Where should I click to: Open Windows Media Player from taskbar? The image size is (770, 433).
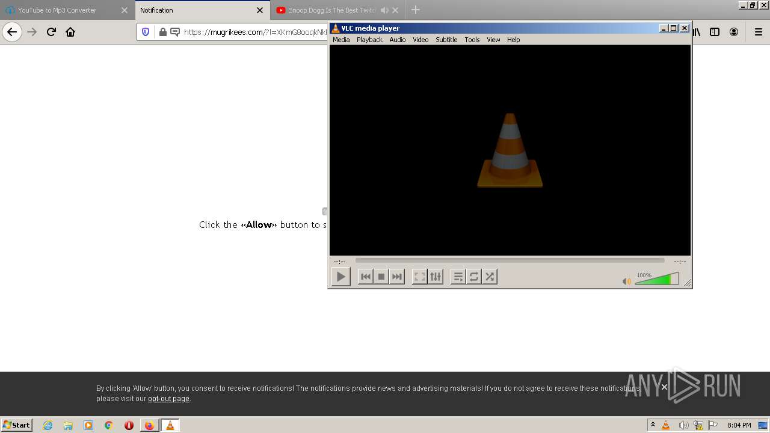[x=88, y=425]
